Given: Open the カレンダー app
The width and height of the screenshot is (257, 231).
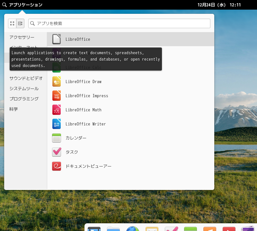Looking at the screenshot, I should 130,138.
